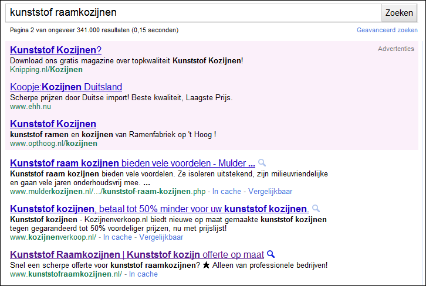This screenshot has width=426, height=286.
Task: Open the In cache link for kozijnenverkoop.nl
Action: click(x=117, y=237)
